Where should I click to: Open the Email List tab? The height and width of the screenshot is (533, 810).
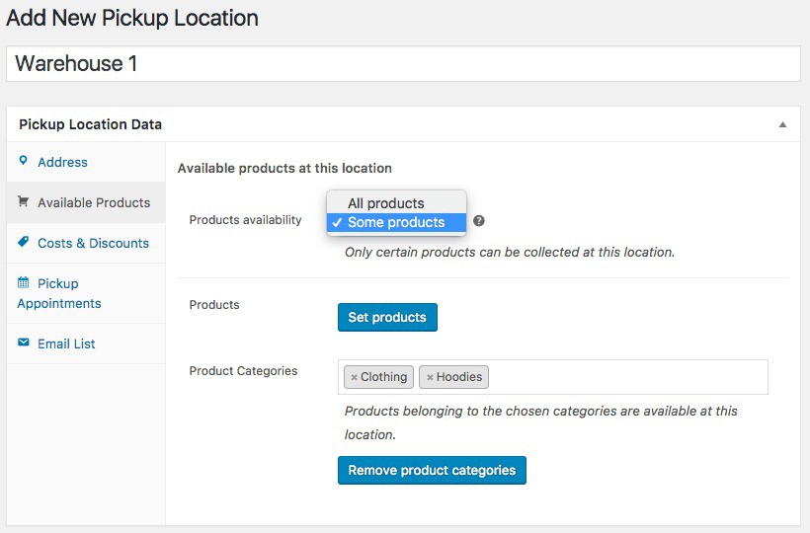tap(66, 343)
